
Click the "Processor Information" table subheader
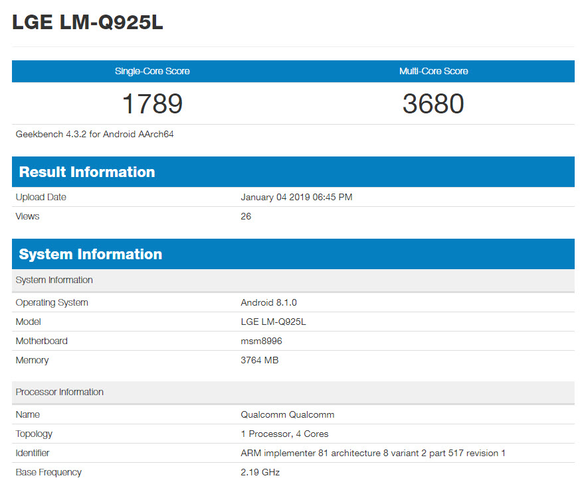pos(60,392)
